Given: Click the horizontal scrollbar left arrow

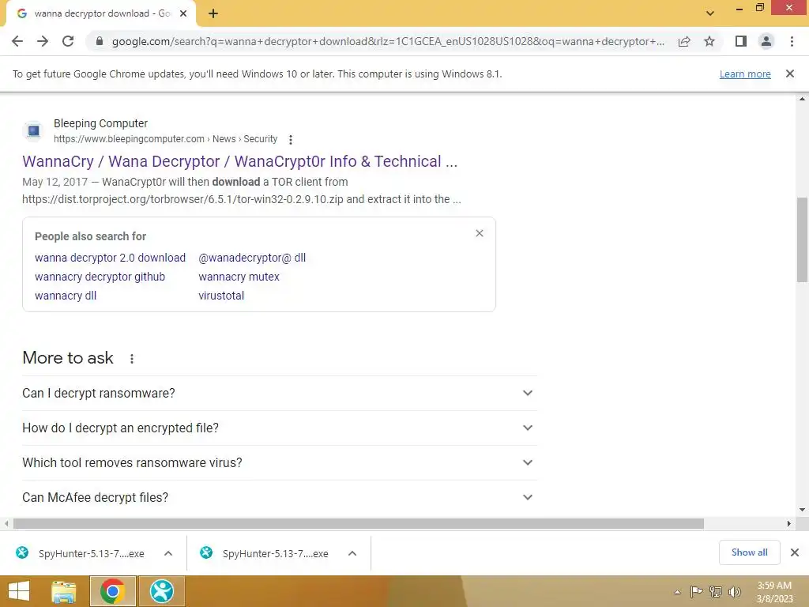Looking at the screenshot, I should tap(6, 523).
